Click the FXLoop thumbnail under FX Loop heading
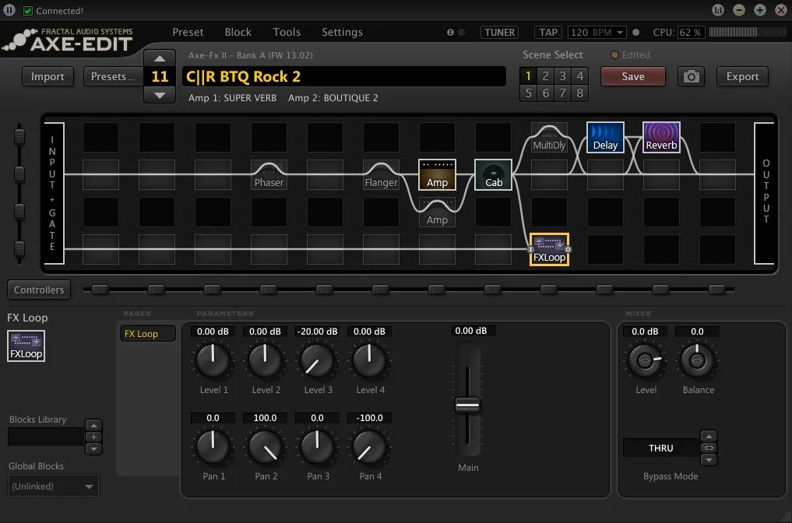792x523 pixels. coord(26,346)
